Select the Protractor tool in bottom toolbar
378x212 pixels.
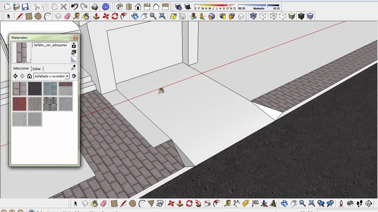pos(246,203)
